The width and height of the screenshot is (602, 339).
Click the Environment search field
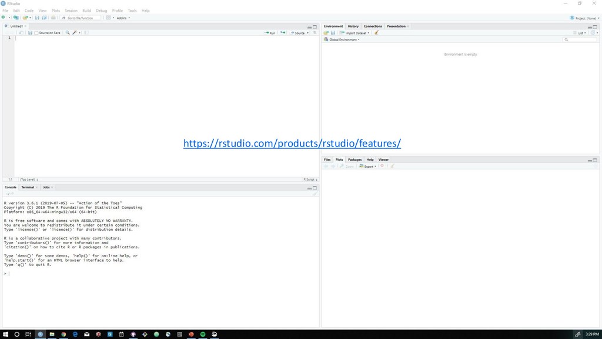click(x=580, y=39)
